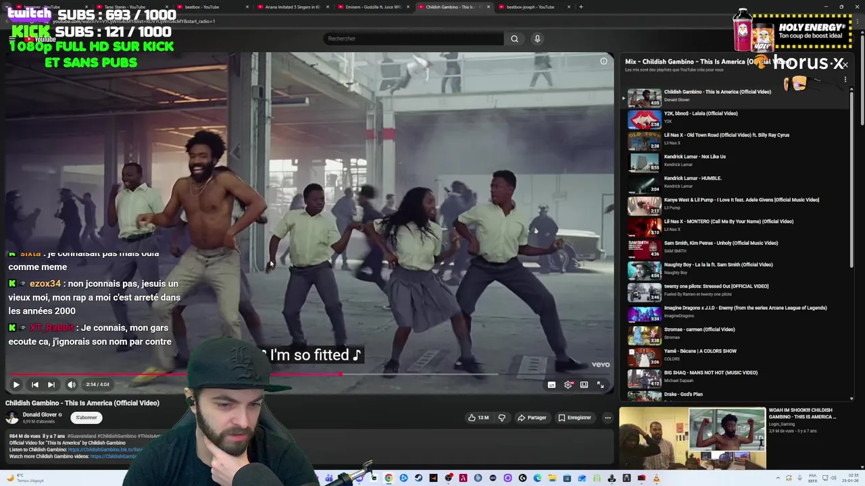The image size is (865, 486).
Task: Show video info card icon
Action: (x=603, y=61)
